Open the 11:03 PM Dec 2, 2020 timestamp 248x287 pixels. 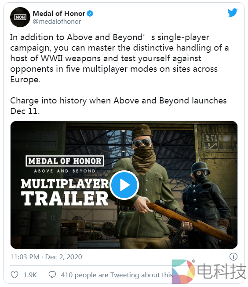(46, 257)
